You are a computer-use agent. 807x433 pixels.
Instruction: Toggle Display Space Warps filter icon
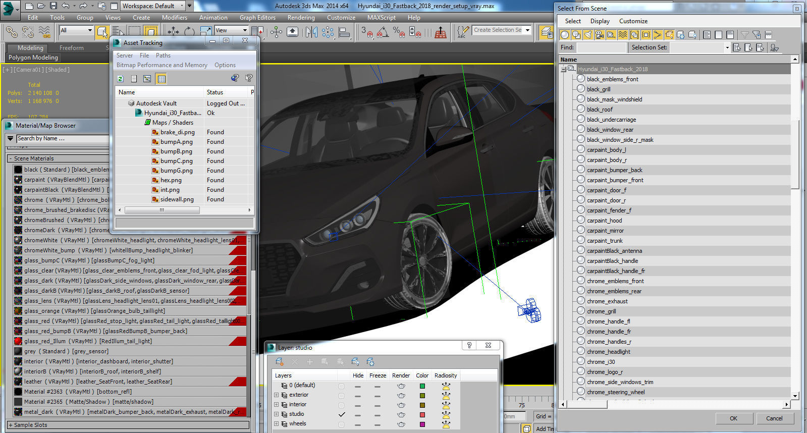(622, 35)
